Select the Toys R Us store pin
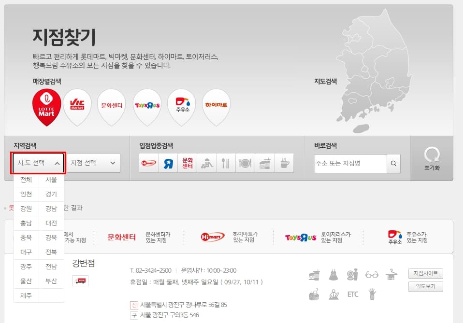The height and width of the screenshot is (323, 463). 147,107
